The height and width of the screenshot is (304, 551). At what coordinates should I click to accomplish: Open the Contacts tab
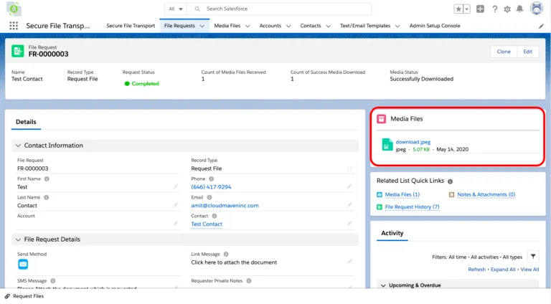(x=310, y=26)
